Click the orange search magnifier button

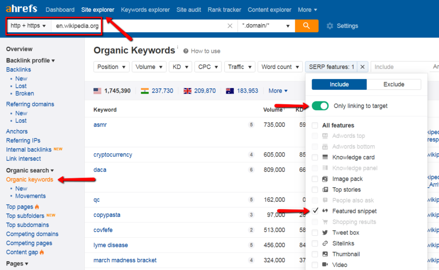click(x=306, y=26)
